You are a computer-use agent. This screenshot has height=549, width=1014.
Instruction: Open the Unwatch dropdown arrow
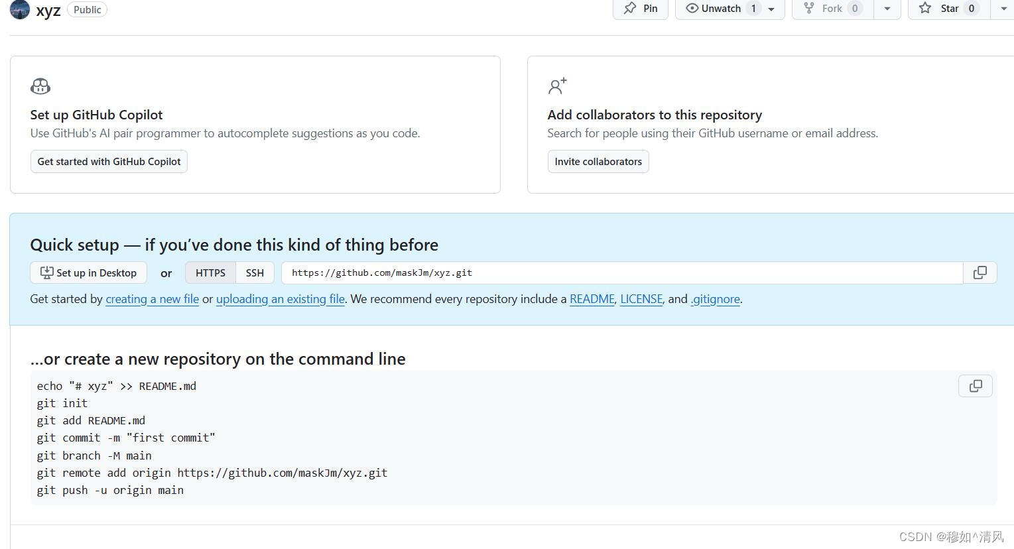pos(771,9)
